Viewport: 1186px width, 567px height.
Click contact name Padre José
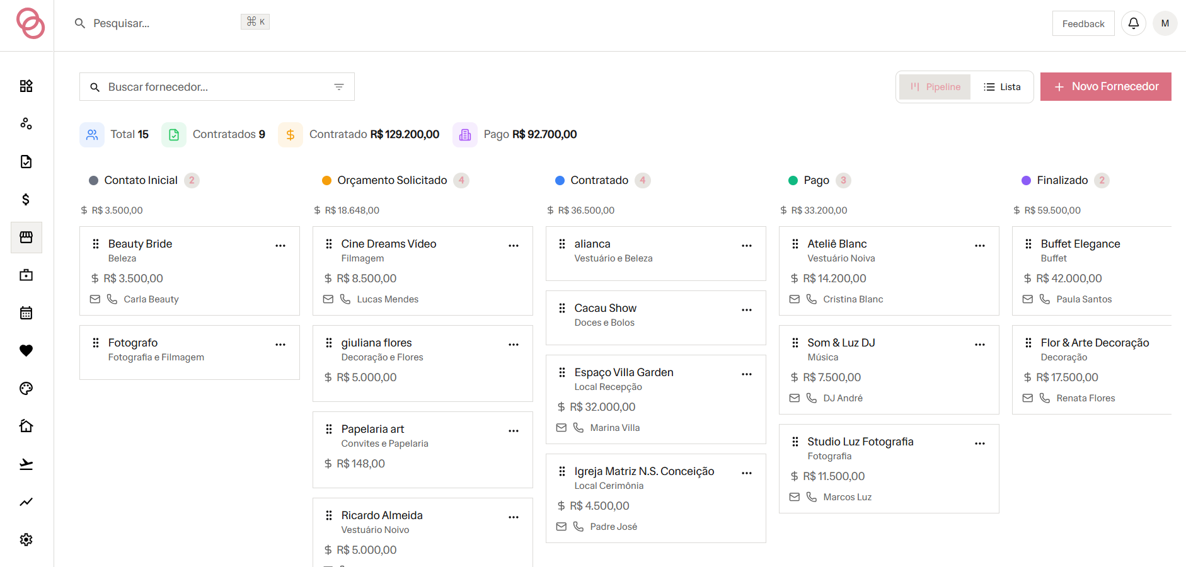click(x=614, y=527)
